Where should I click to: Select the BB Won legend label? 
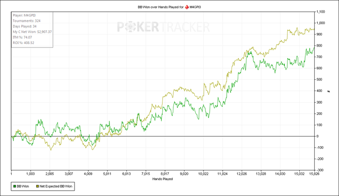pyautogui.click(x=23, y=186)
